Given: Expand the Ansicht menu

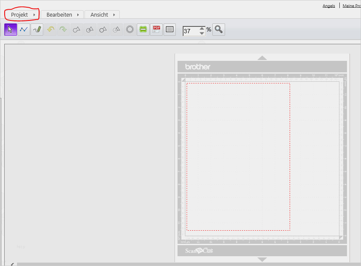Looking at the screenshot, I should tap(102, 14).
